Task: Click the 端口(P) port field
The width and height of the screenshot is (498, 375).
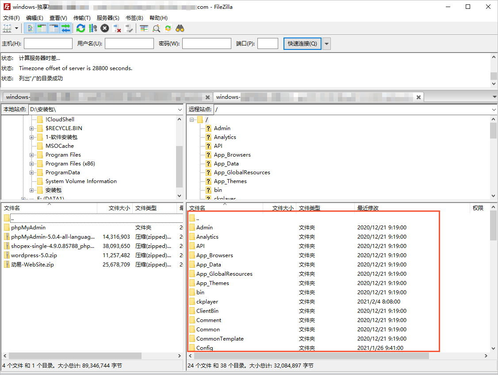Action: click(x=268, y=43)
